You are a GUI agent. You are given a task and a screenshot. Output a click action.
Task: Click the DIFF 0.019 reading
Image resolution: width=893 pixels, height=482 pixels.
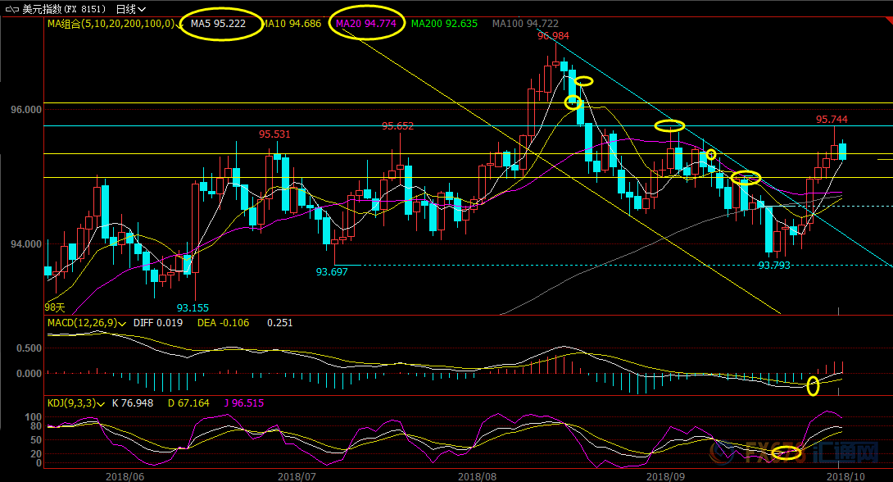(158, 322)
